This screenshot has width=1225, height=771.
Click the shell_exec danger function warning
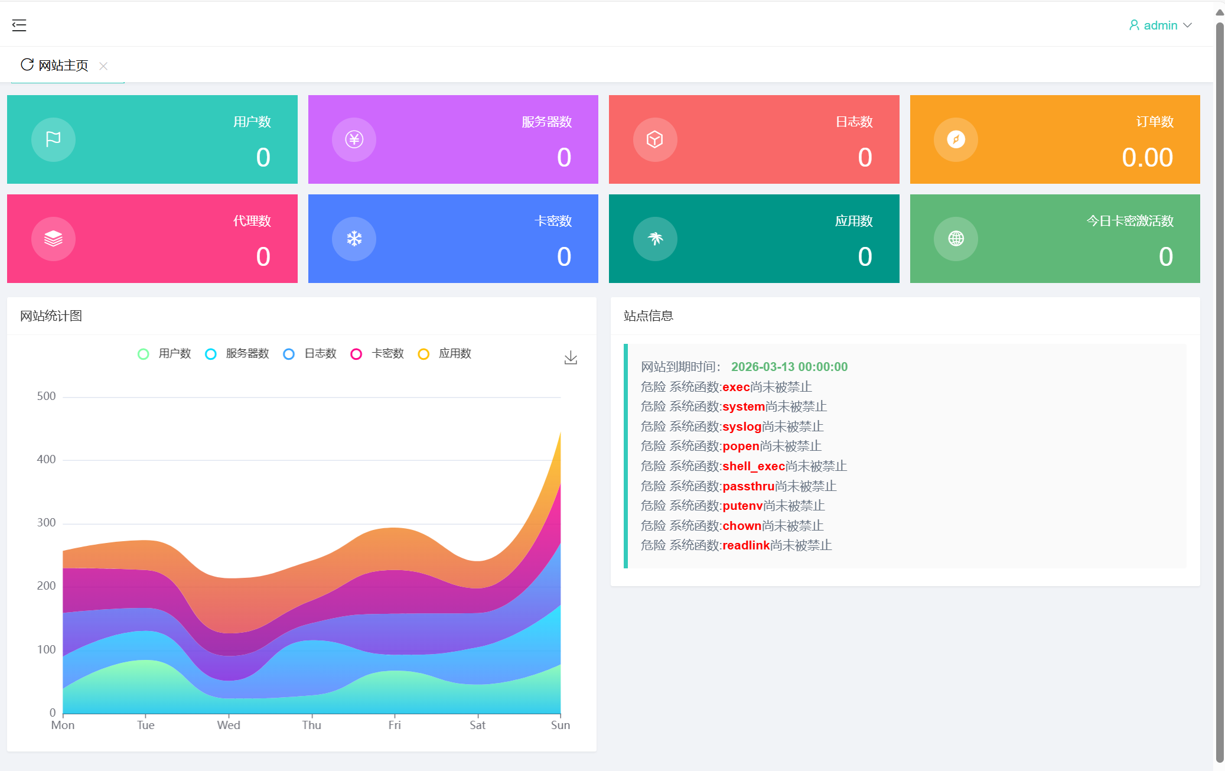[744, 466]
